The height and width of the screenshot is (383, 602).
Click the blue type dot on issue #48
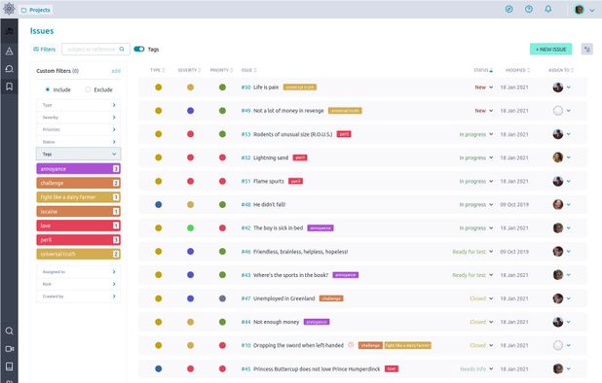click(x=158, y=204)
